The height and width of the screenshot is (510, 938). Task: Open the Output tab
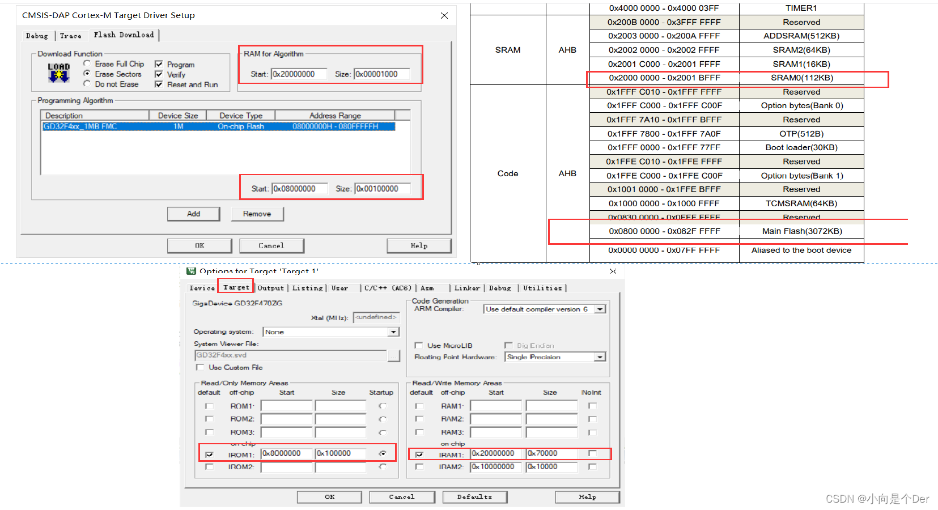pos(271,288)
